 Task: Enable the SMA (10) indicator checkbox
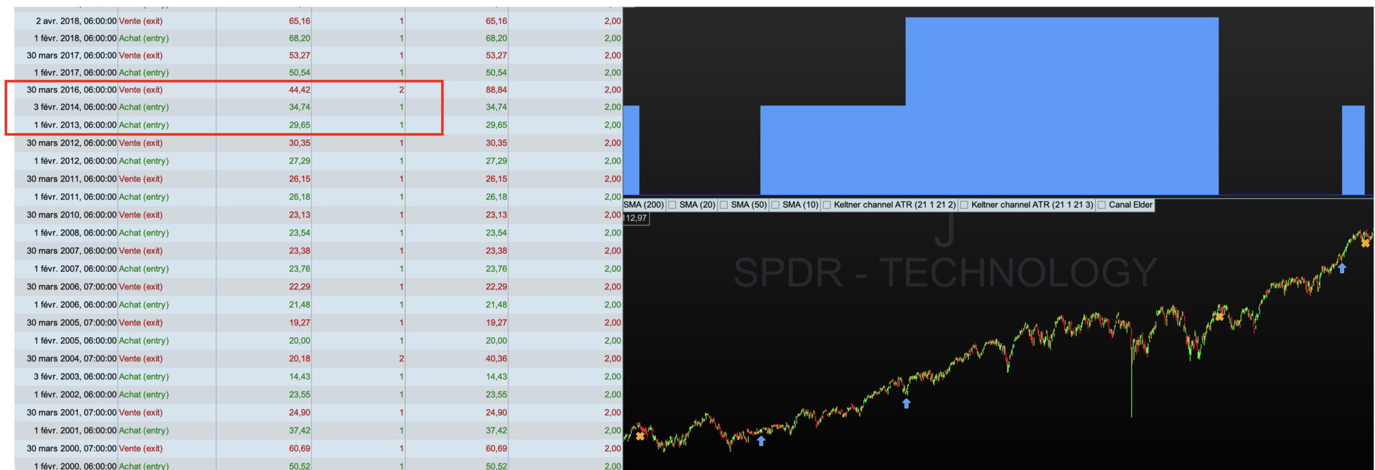[775, 205]
